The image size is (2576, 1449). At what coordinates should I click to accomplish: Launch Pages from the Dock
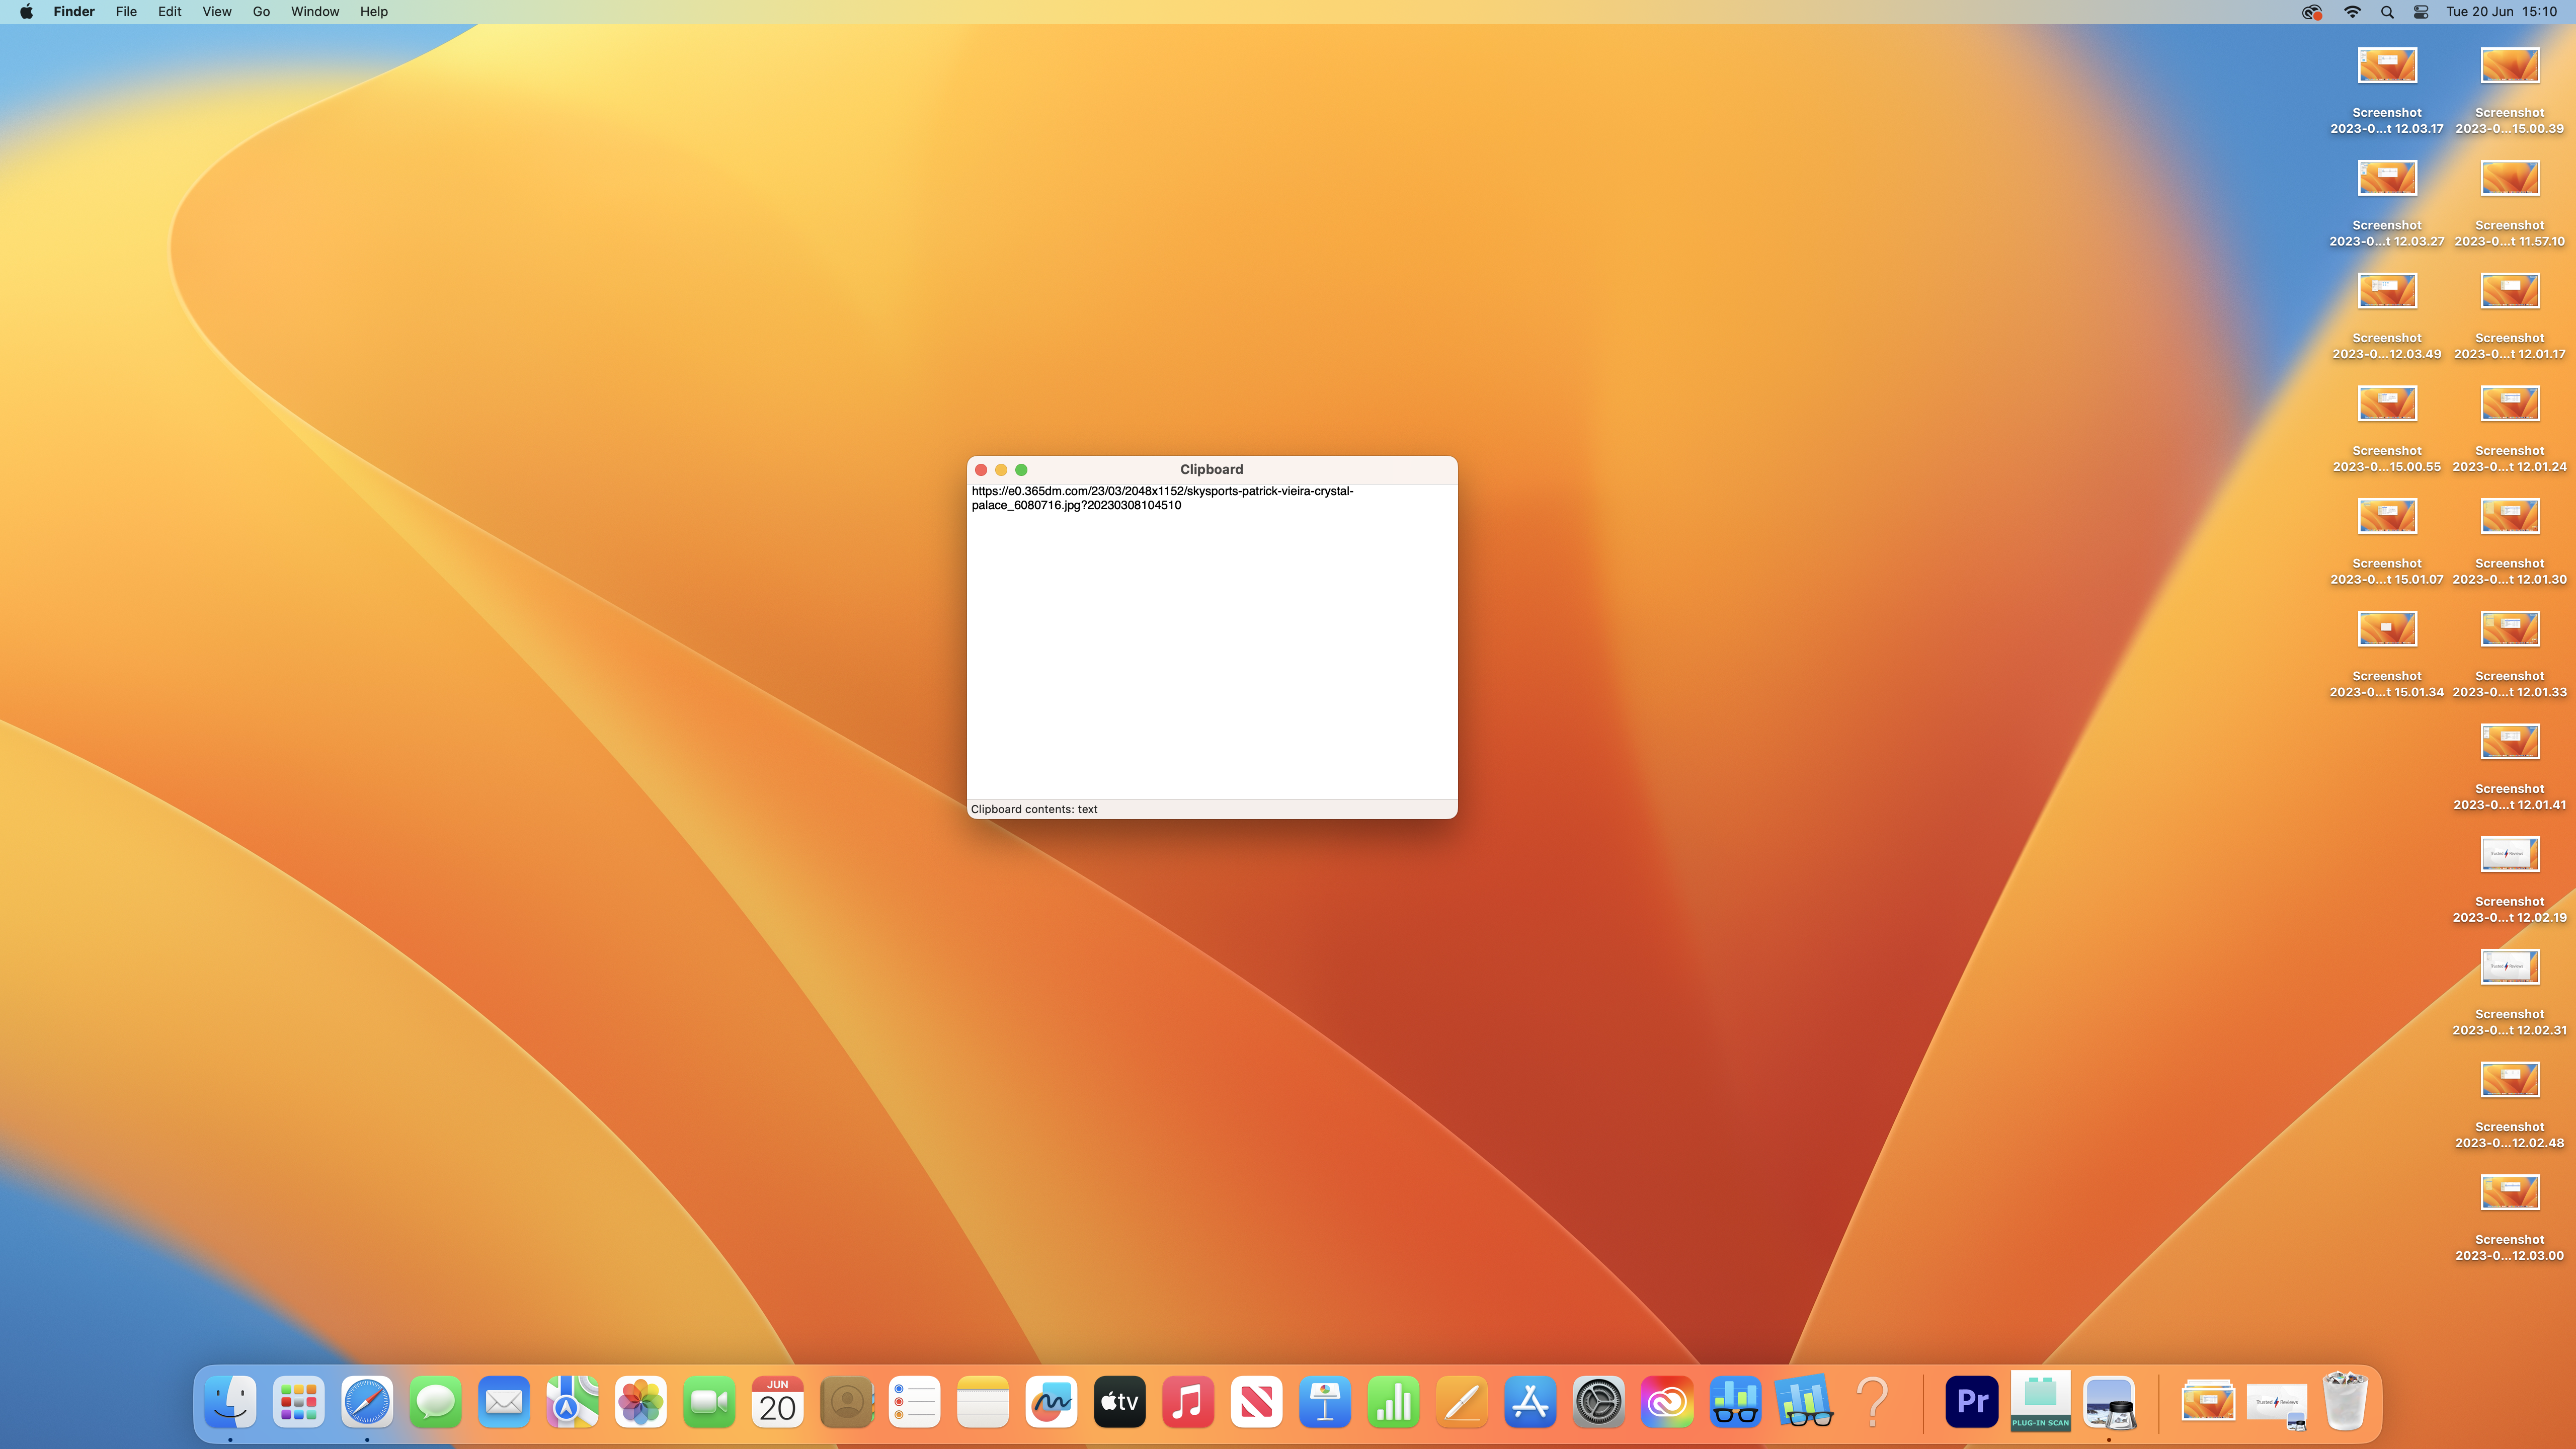click(1461, 1402)
